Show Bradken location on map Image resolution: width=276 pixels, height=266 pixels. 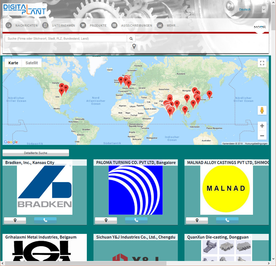15,220
